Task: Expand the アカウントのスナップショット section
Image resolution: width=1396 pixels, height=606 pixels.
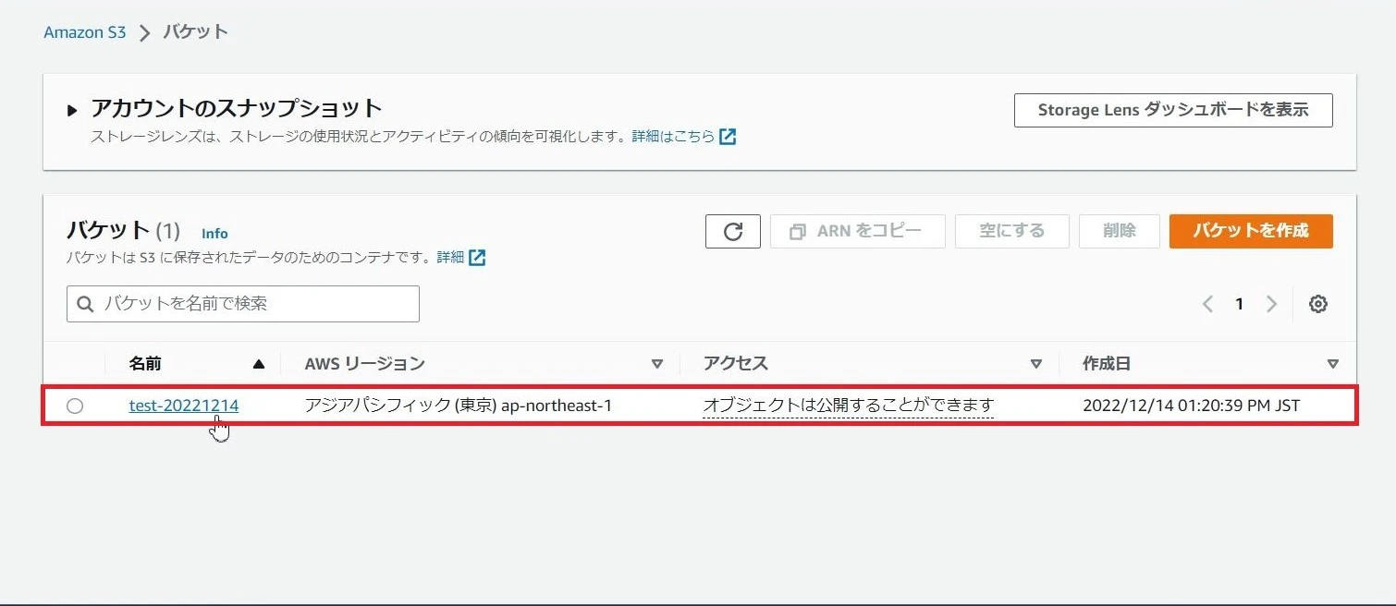Action: tap(72, 111)
